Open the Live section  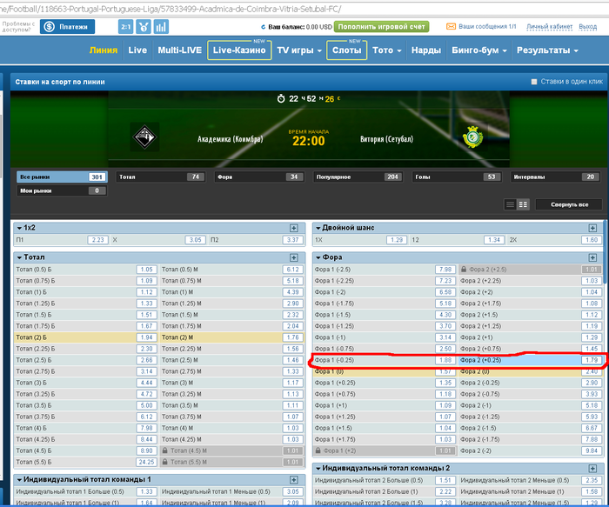137,50
